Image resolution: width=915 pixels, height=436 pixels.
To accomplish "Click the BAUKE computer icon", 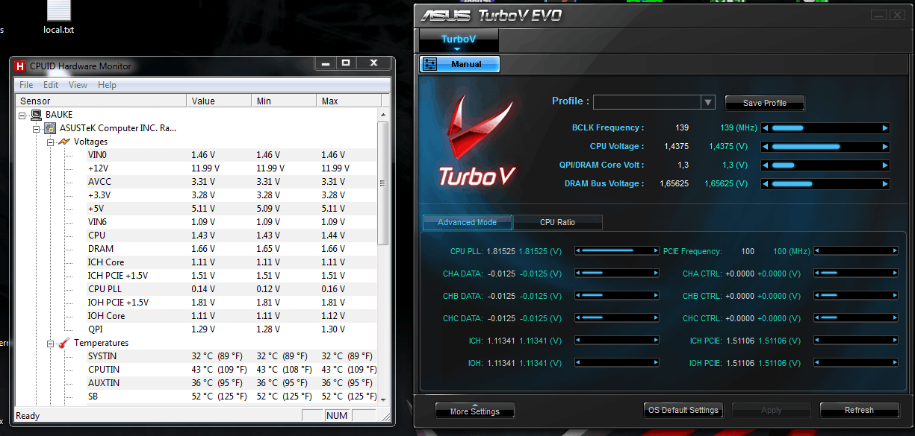I will (x=36, y=115).
